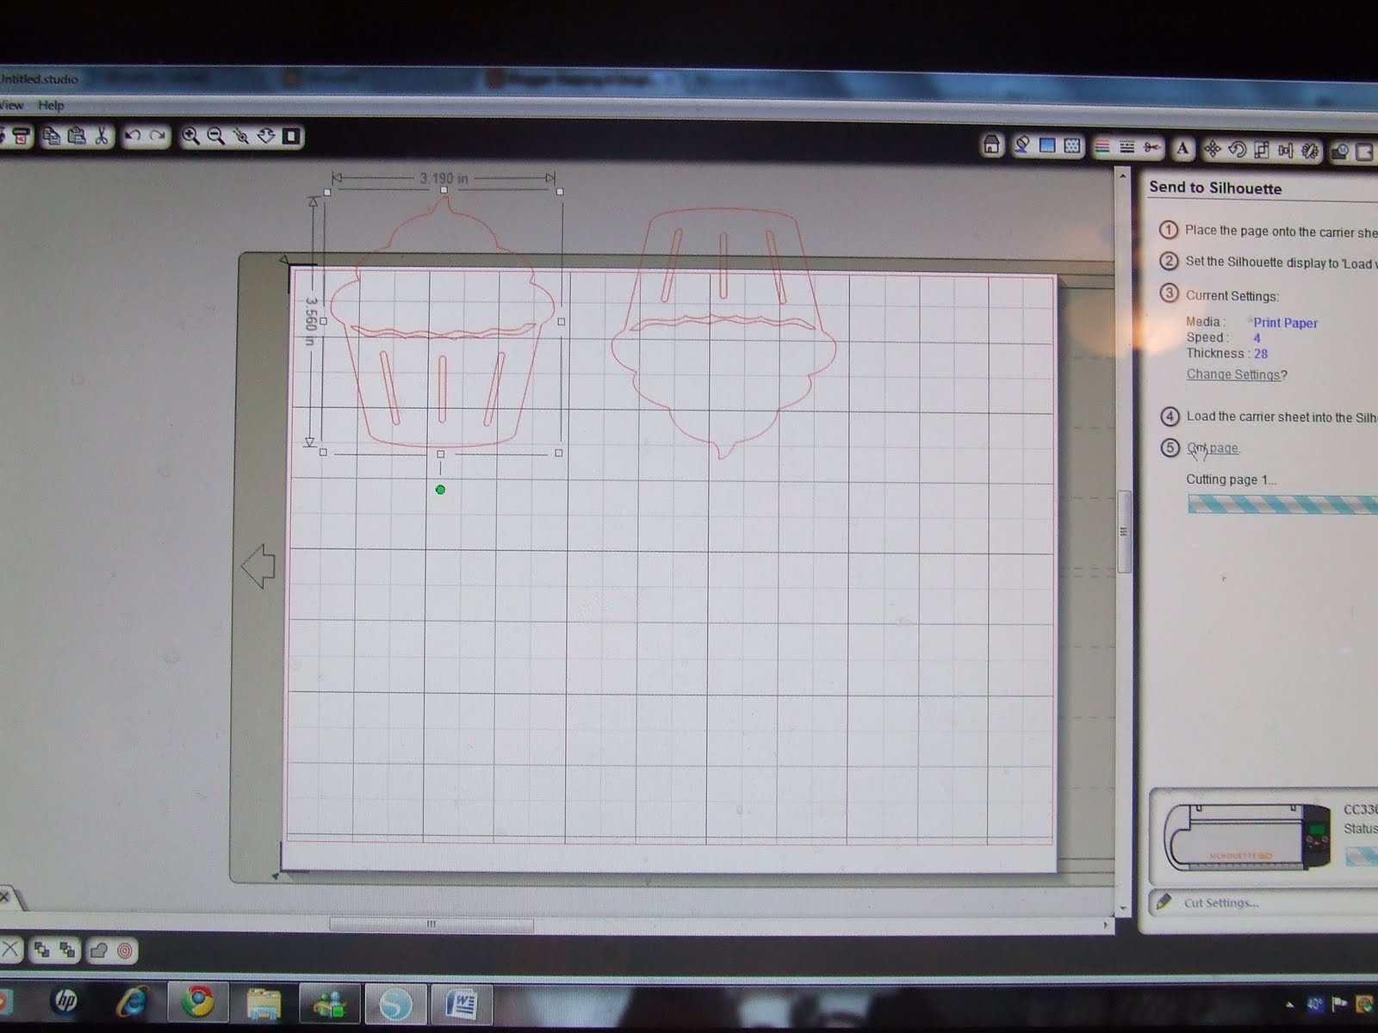Click Silhouette Studio taskbar icon
The image size is (1378, 1033).
point(395,1004)
